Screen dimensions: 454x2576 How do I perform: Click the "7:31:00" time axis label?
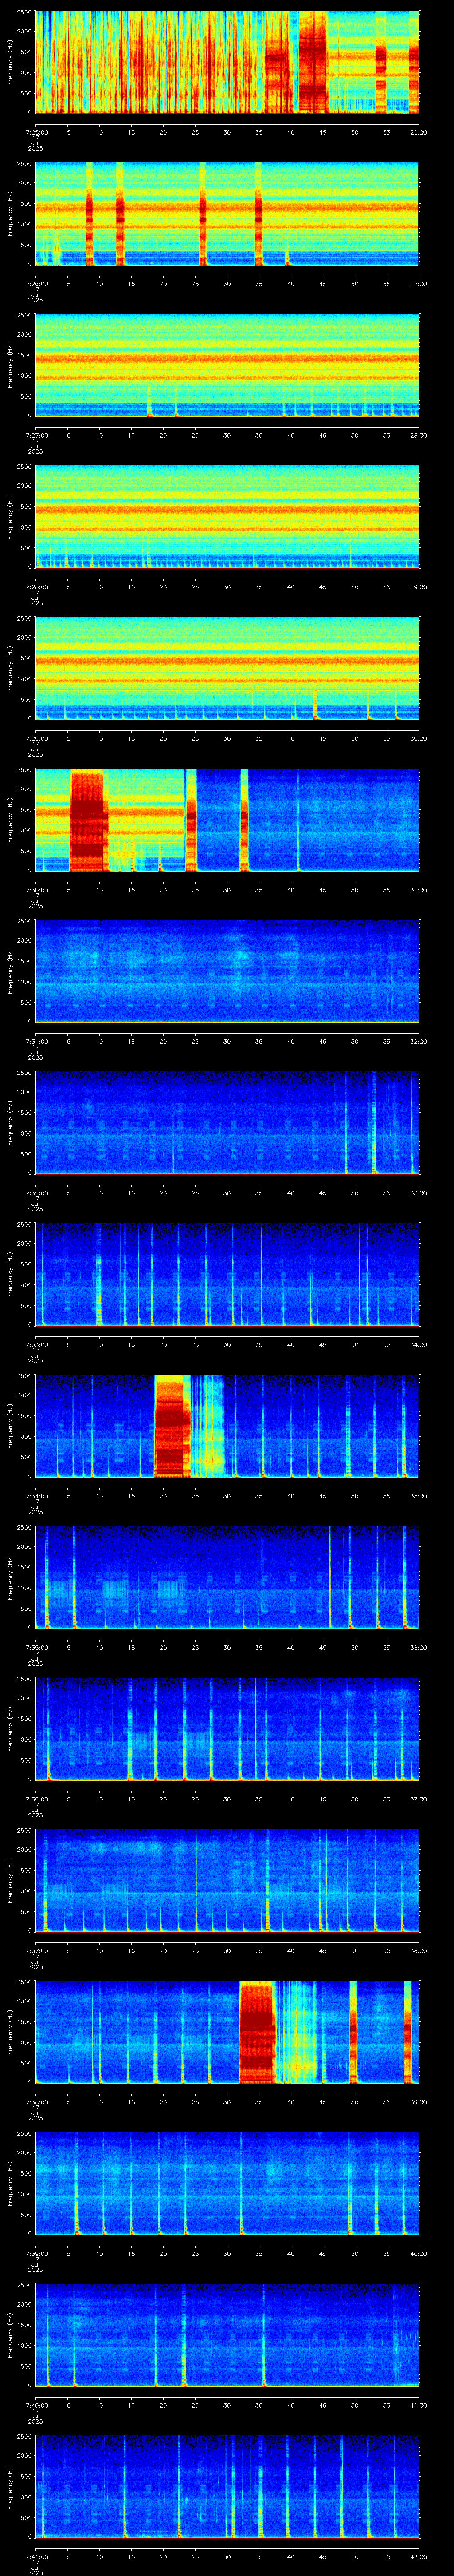tap(35, 1041)
